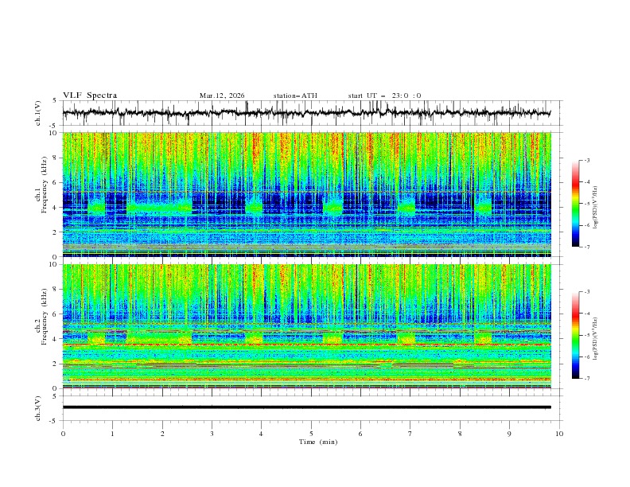Viewport: 630px width, 487px height.
Task: Click the ch.1 burst near 8.5 minutes
Action: coord(483,208)
